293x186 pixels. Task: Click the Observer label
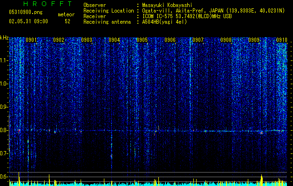coord(95,5)
